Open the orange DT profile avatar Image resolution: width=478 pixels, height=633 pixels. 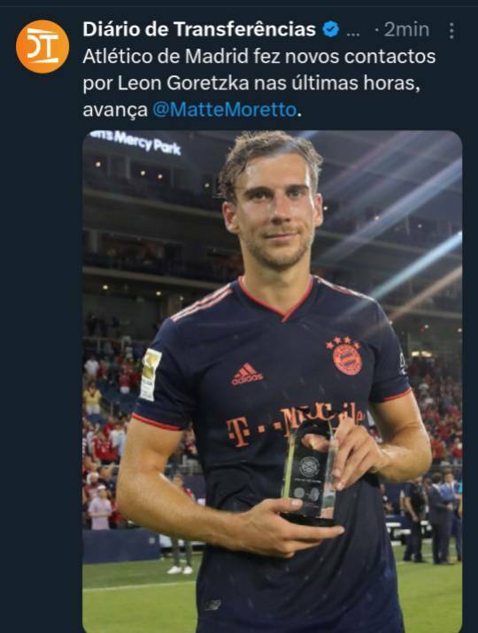42,46
